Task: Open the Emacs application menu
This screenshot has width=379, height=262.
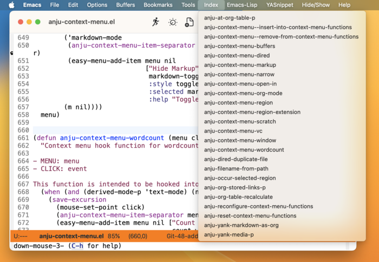Action: point(32,5)
